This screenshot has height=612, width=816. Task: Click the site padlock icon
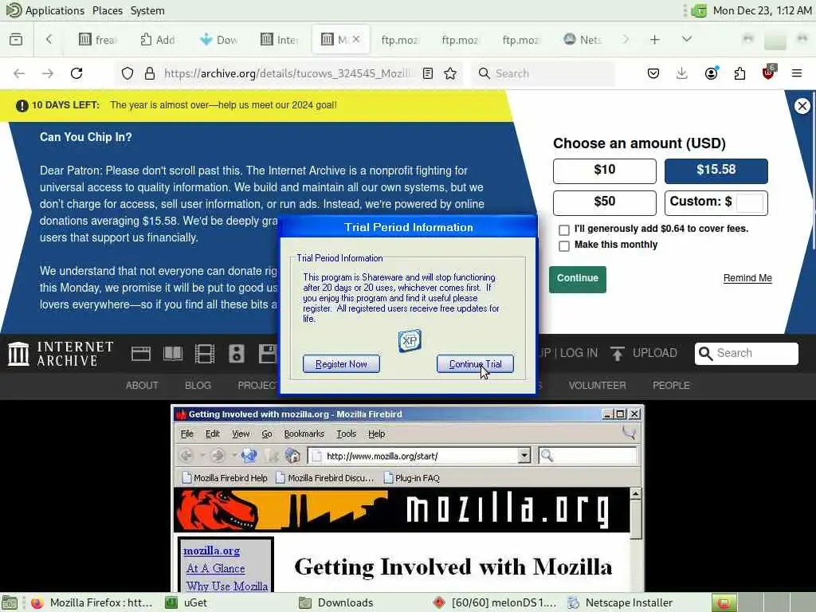tap(150, 73)
